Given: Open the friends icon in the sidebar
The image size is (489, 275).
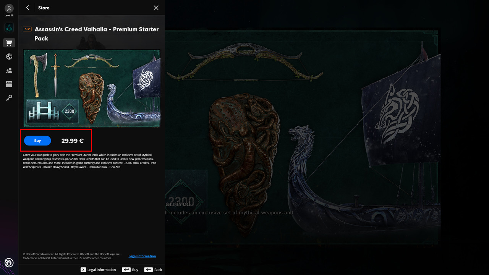Looking at the screenshot, I should (x=9, y=70).
